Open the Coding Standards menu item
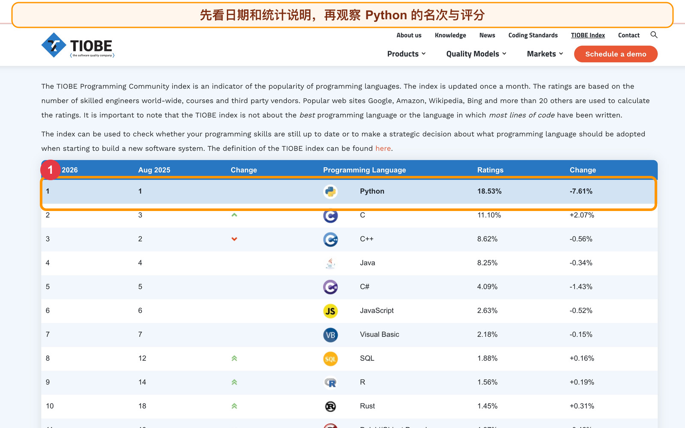685x428 pixels. (x=533, y=35)
